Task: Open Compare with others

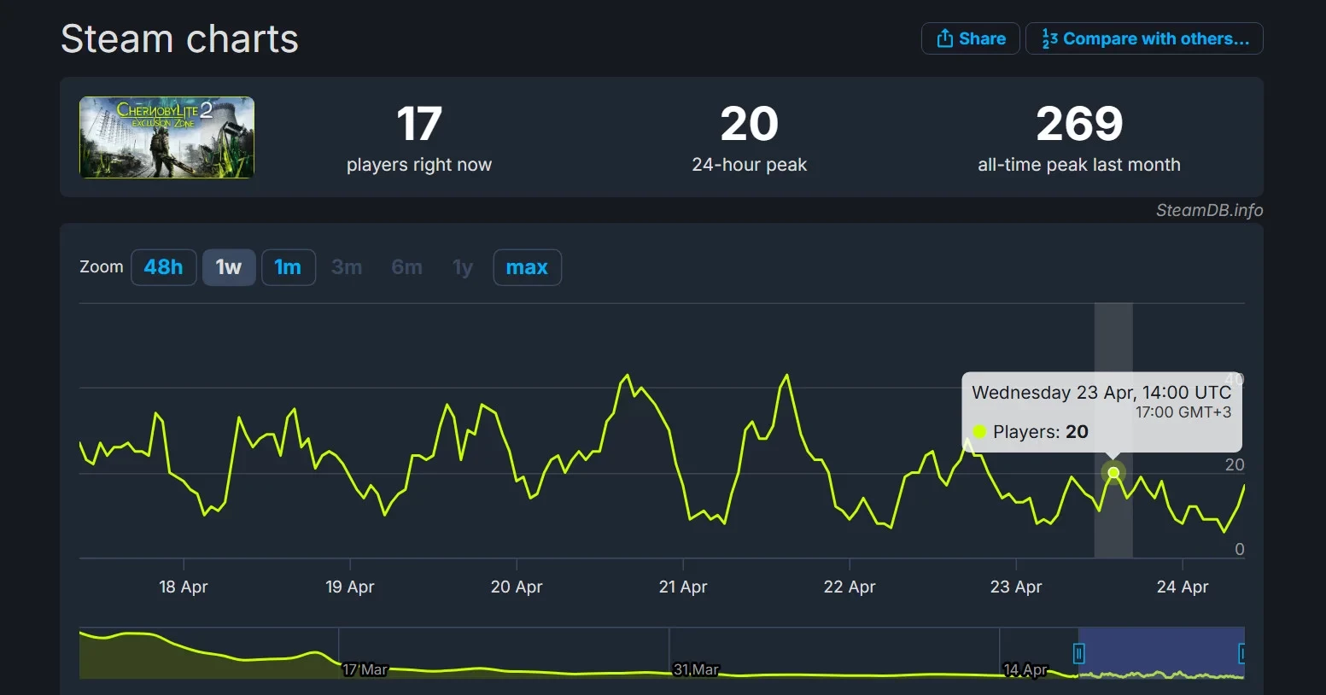Action: pos(1144,38)
